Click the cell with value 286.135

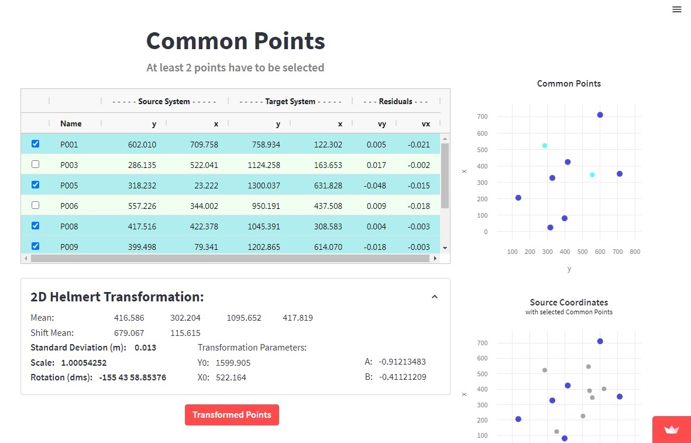coord(142,165)
